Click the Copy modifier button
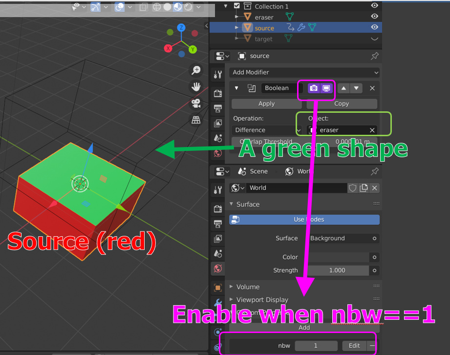Image resolution: width=450 pixels, height=355 pixels. point(342,104)
